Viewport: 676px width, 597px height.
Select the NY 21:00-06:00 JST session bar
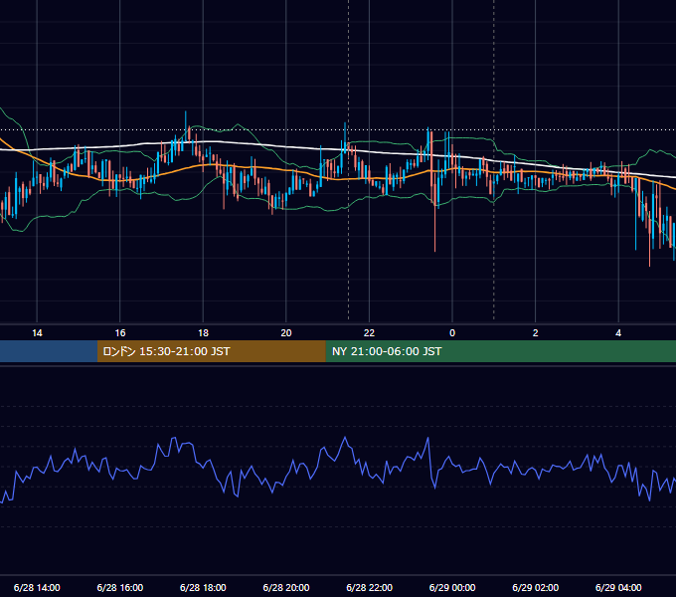pyautogui.click(x=500, y=351)
